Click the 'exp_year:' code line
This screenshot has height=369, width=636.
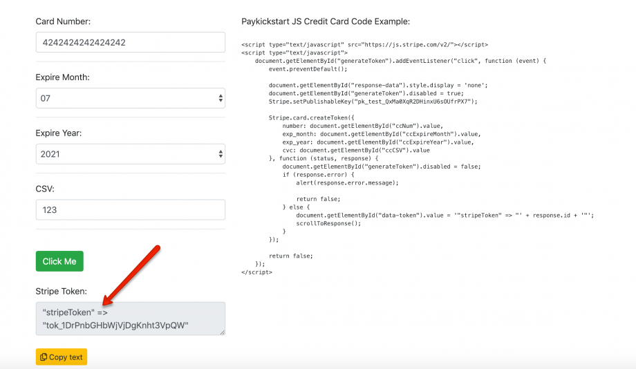[x=378, y=142]
